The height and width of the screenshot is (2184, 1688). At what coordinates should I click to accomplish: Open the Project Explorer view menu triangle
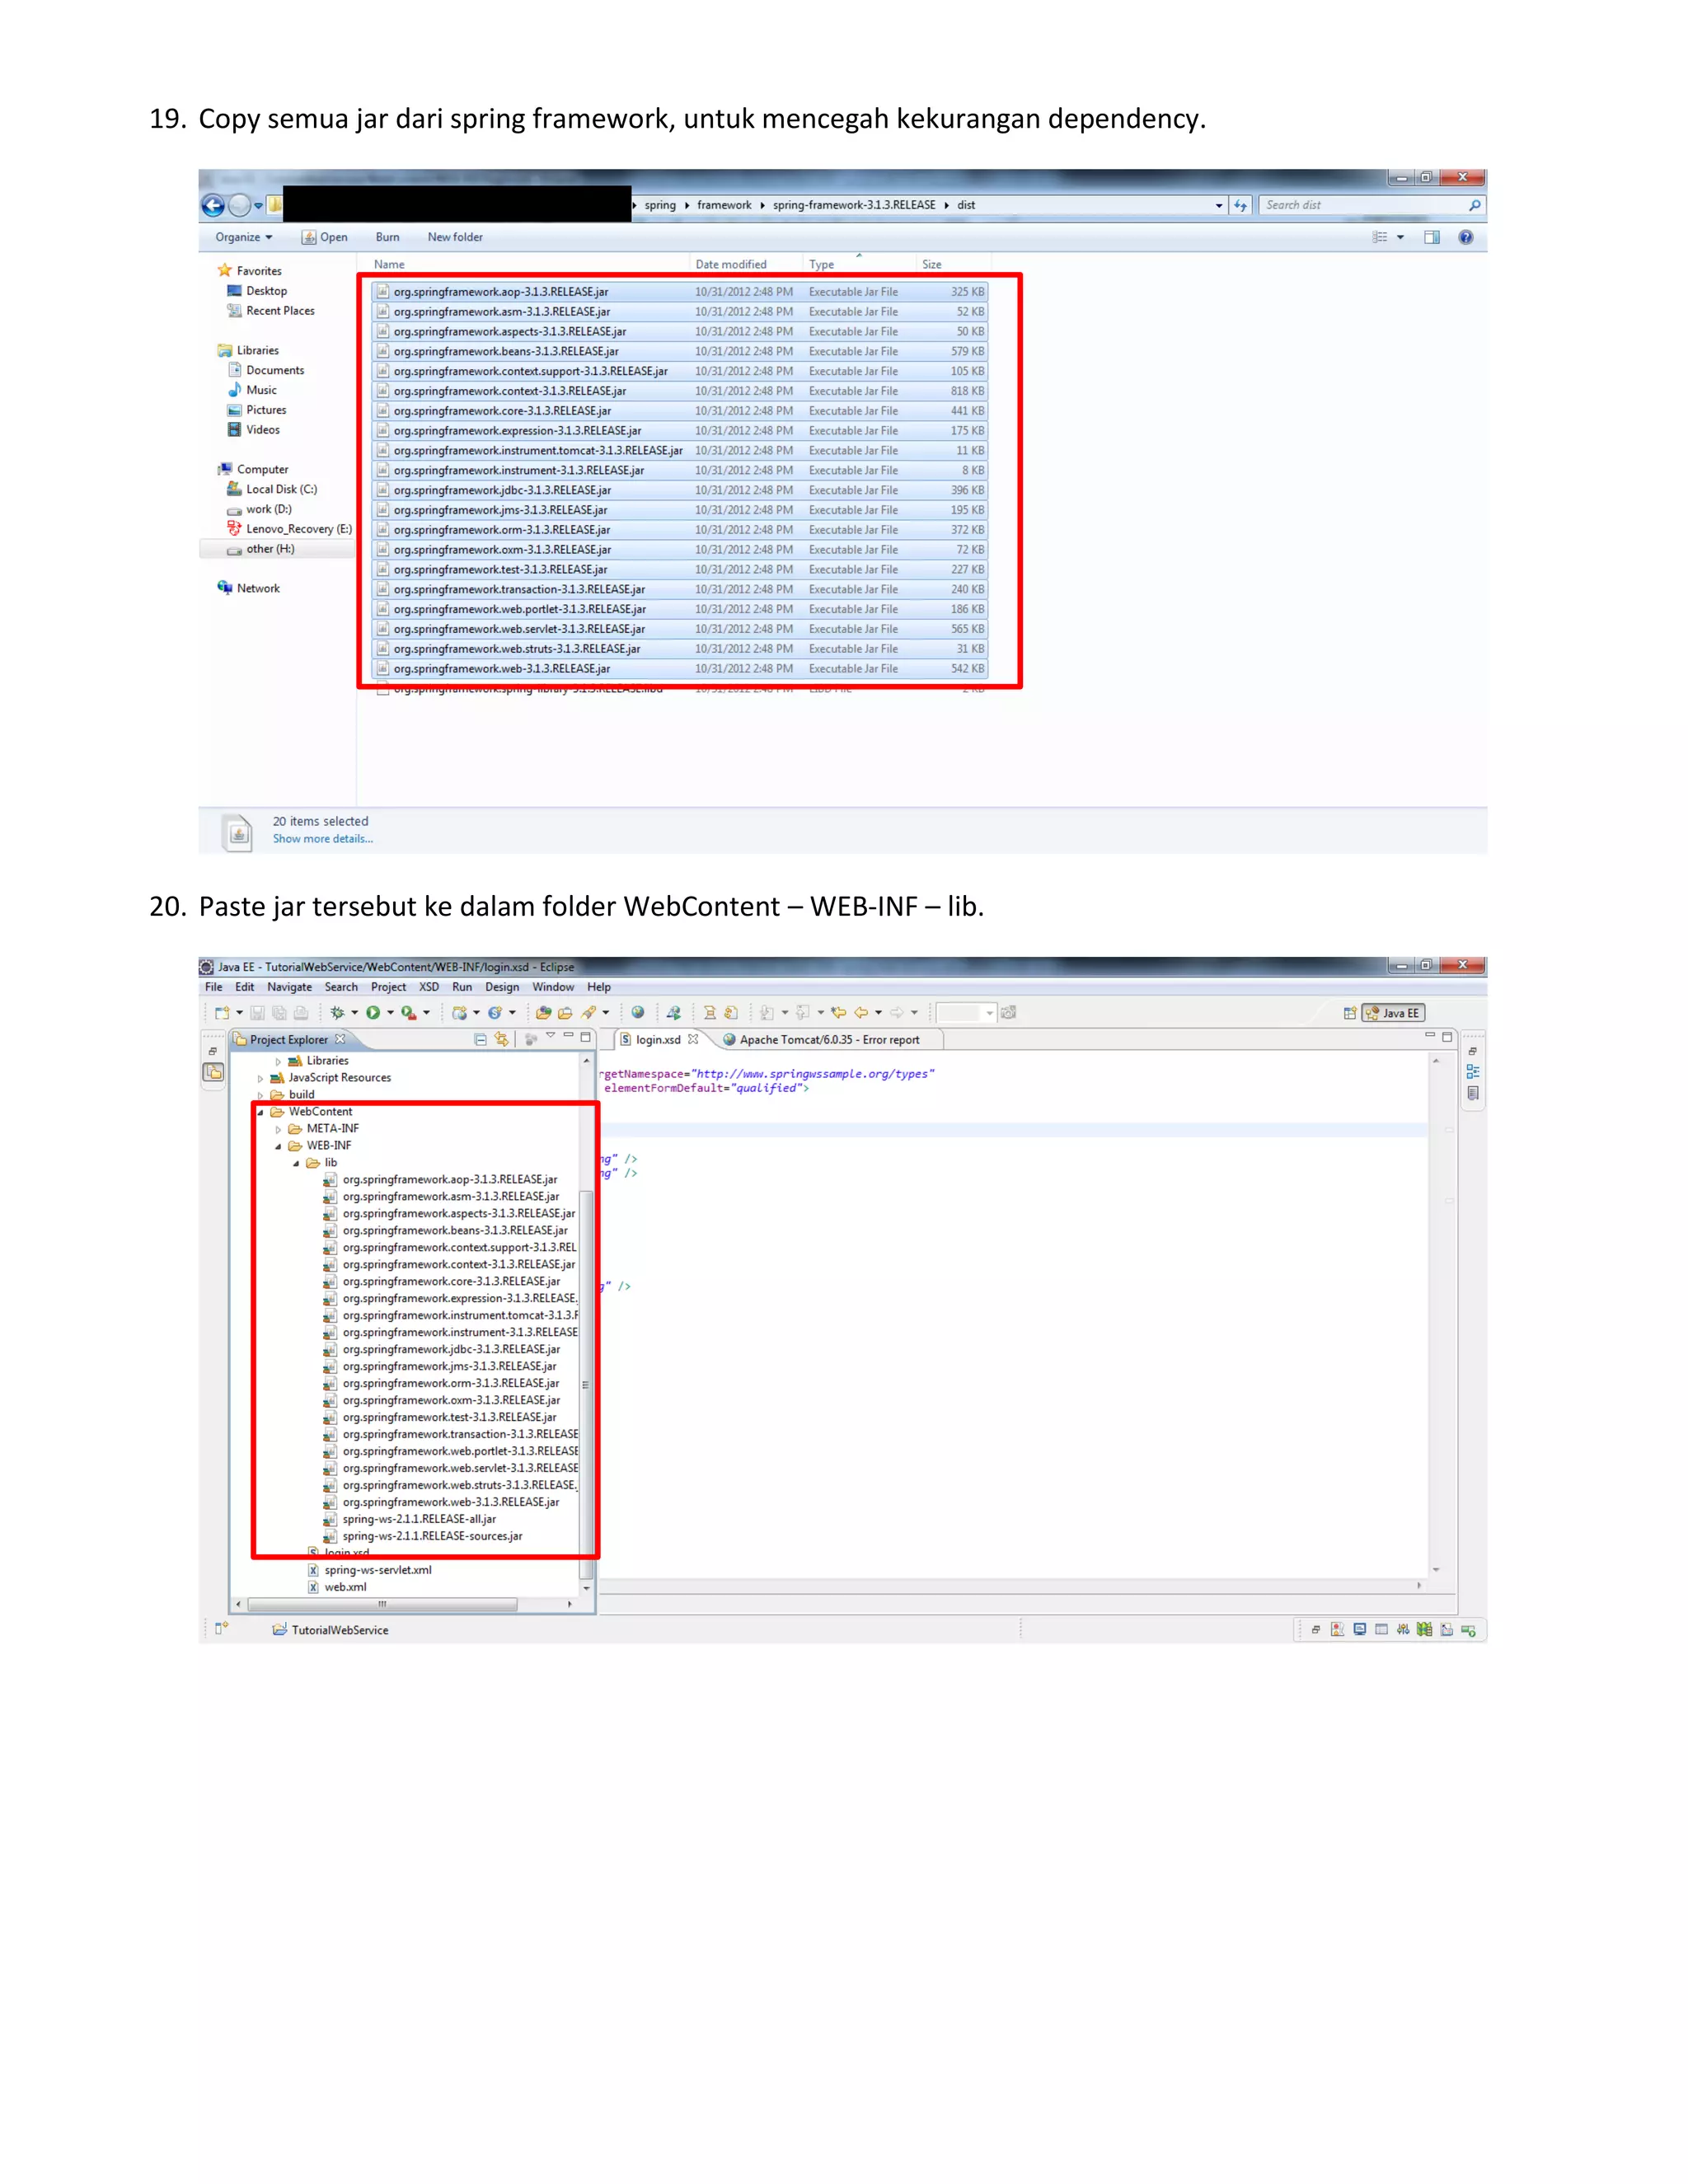click(550, 1036)
